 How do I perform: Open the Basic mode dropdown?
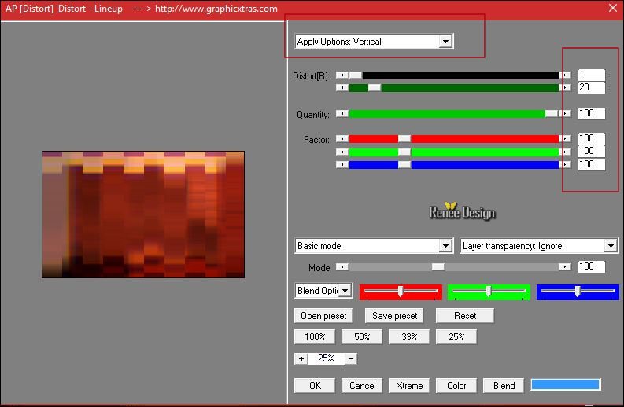[x=374, y=246]
